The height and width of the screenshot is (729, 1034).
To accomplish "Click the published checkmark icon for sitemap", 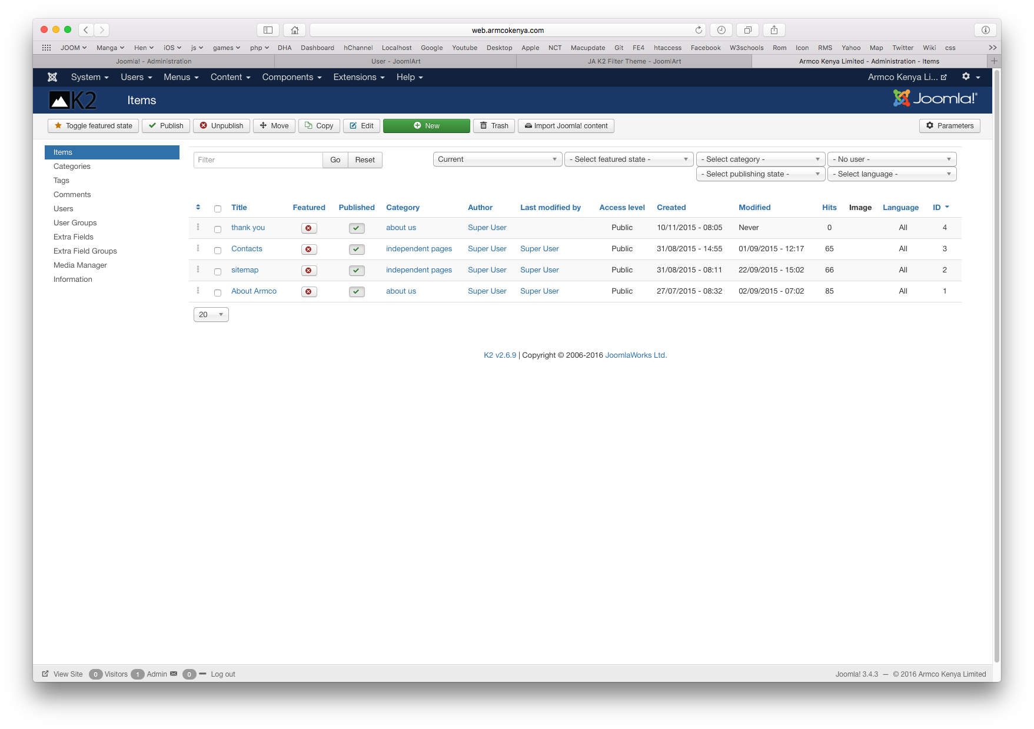I will tap(357, 271).
